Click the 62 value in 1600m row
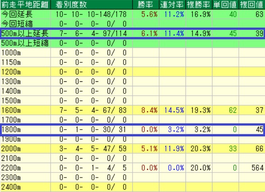 click(233, 110)
